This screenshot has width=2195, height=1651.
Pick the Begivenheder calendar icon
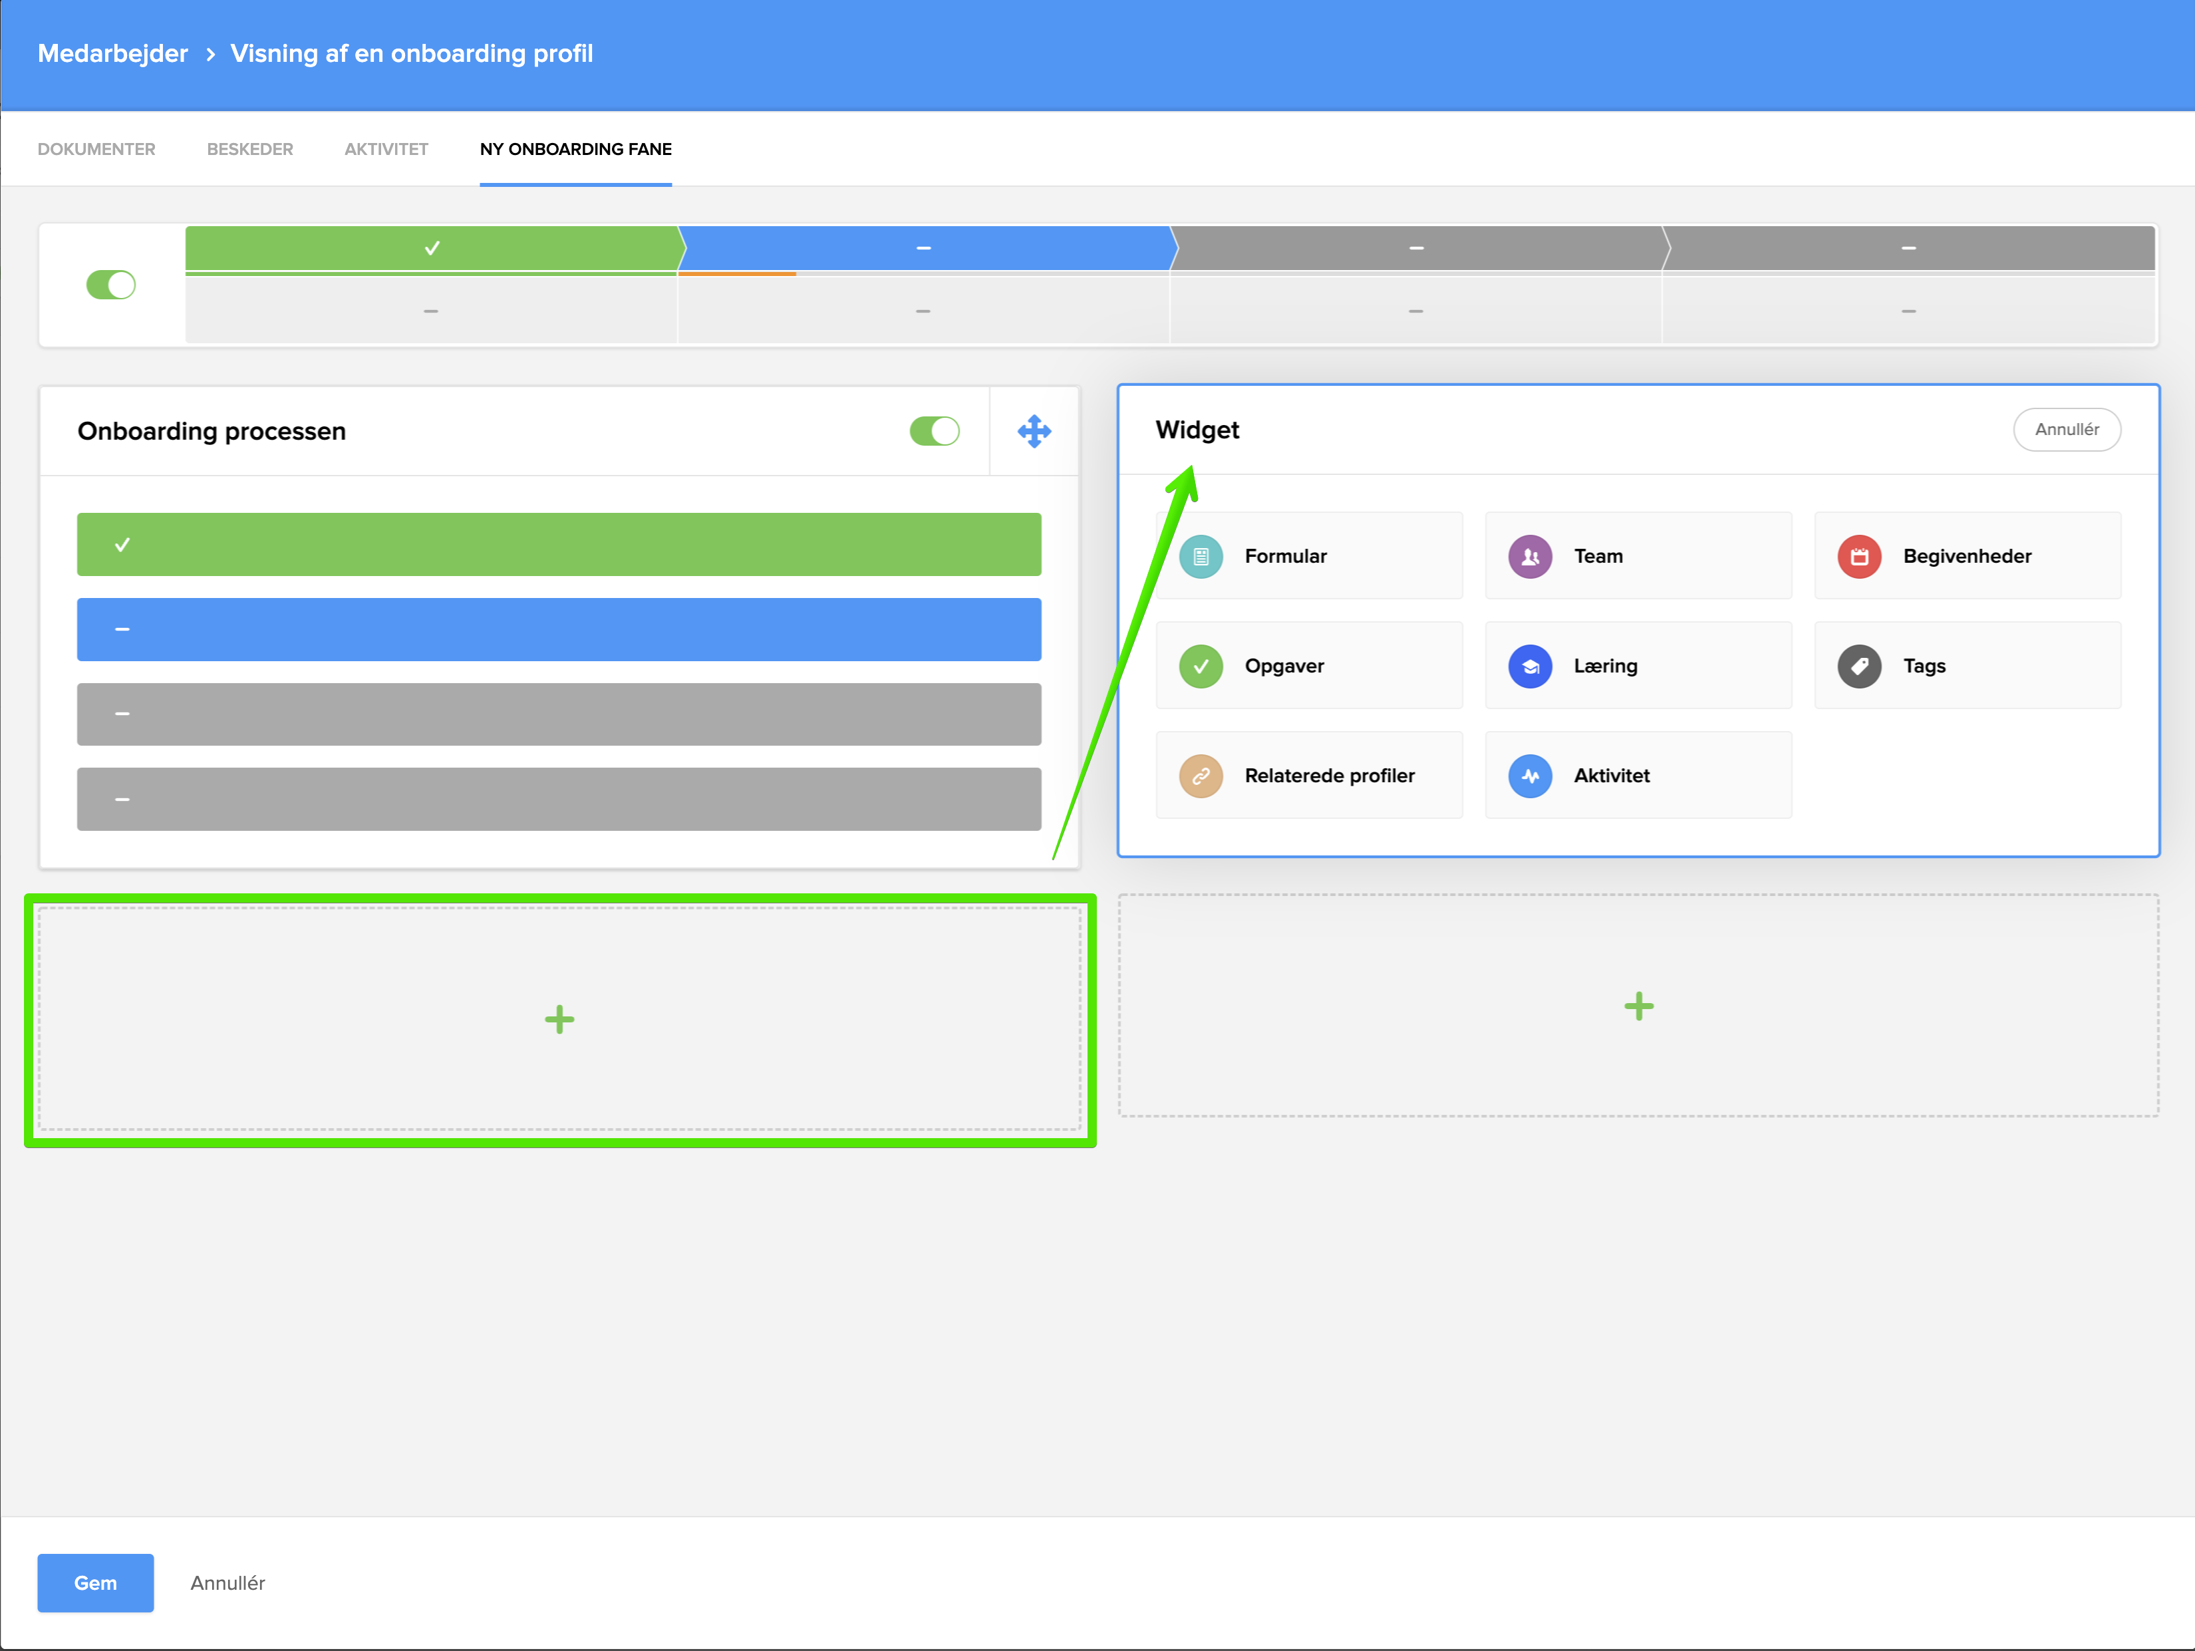(x=1858, y=557)
